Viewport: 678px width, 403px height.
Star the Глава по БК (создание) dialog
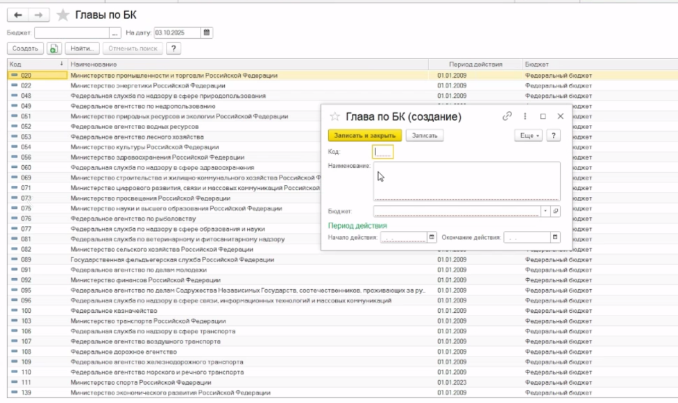334,117
